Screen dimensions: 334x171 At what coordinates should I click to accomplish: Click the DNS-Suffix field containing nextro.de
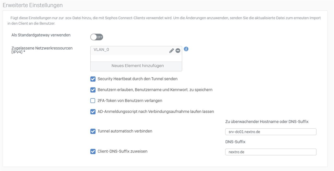pos(271,152)
